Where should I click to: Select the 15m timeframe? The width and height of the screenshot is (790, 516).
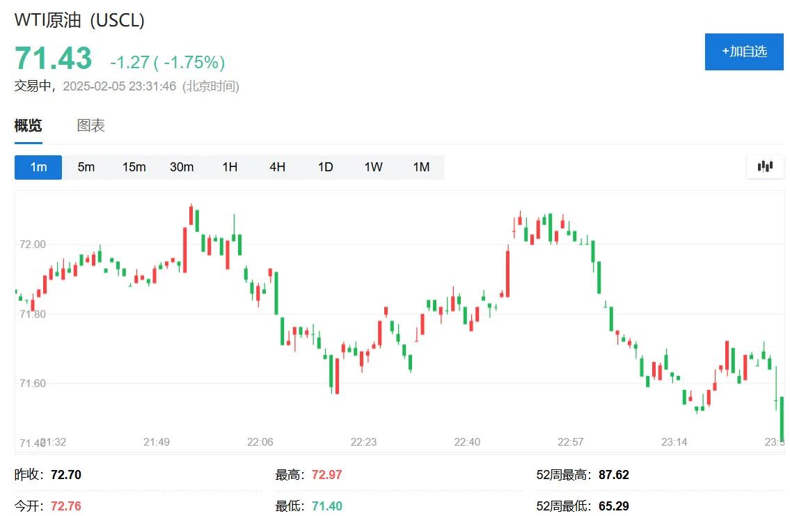pyautogui.click(x=134, y=167)
